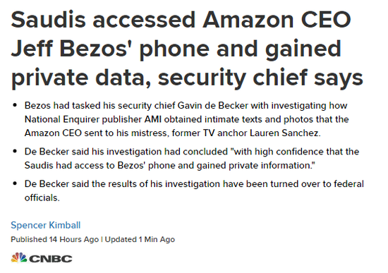
Task: Click the second bullet point marker
Action: click(15, 151)
